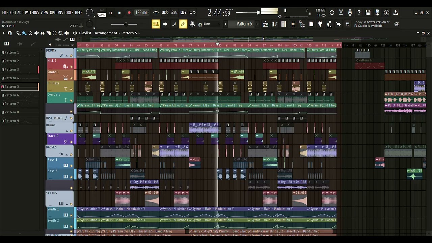This screenshot has height=243, width=432.
Task: Collapse the DRUMS group track
Action: coord(67,56)
